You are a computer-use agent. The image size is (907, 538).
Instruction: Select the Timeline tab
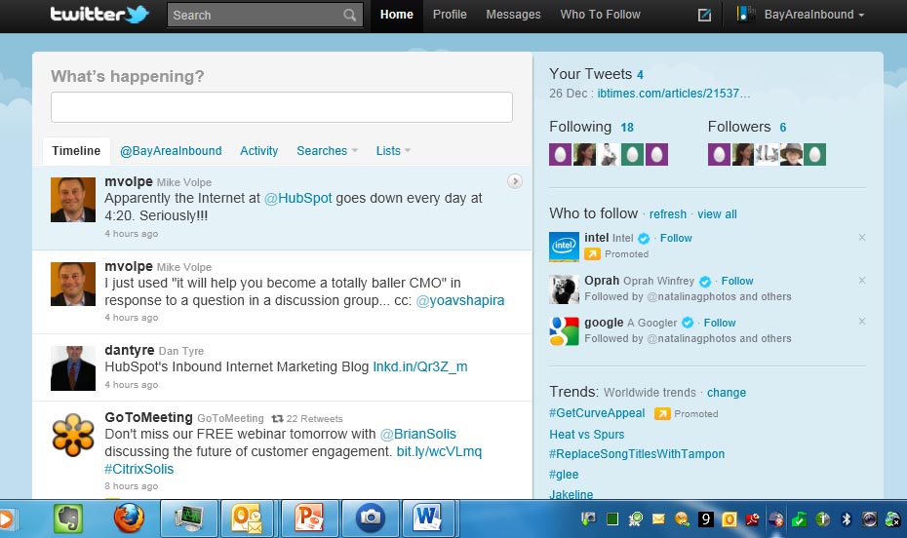click(76, 151)
